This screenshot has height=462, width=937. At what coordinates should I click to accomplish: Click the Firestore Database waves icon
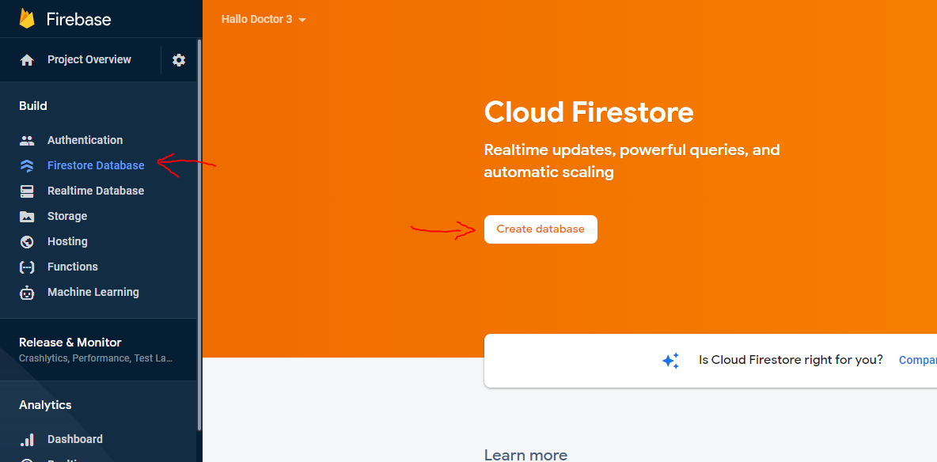(x=28, y=165)
